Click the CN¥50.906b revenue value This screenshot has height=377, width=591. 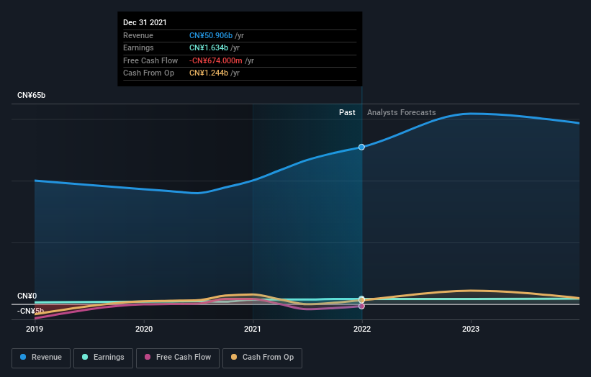pyautogui.click(x=211, y=35)
